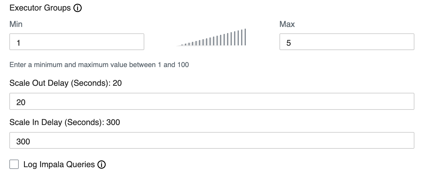Screen dimensions: 422x178
Task: Click the Executor Groups heading text
Action: coord(40,8)
